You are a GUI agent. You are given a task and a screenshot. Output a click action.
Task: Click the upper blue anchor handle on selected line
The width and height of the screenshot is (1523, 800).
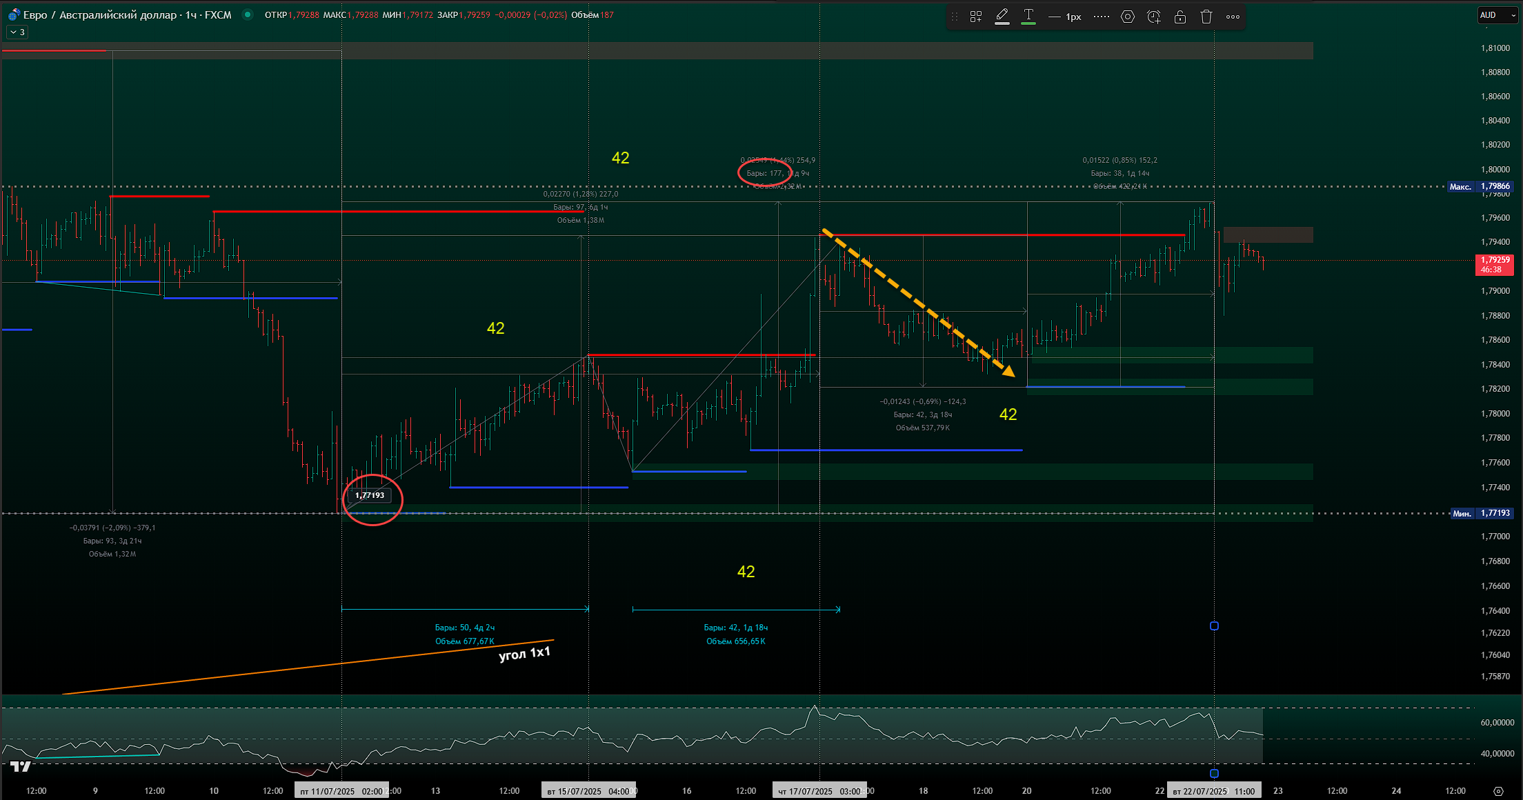tap(1214, 626)
